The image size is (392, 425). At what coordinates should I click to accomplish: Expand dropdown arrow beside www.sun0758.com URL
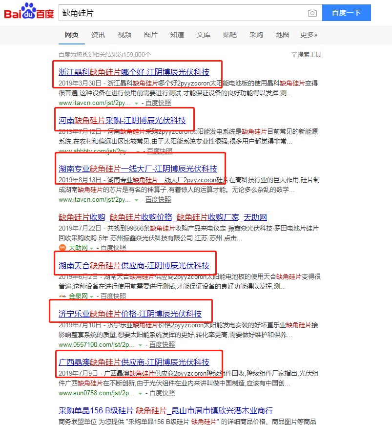(x=140, y=393)
